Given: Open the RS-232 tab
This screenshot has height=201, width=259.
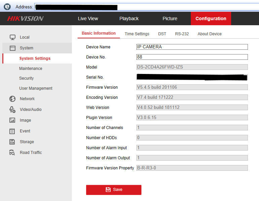Looking at the screenshot, I should coord(182,34).
